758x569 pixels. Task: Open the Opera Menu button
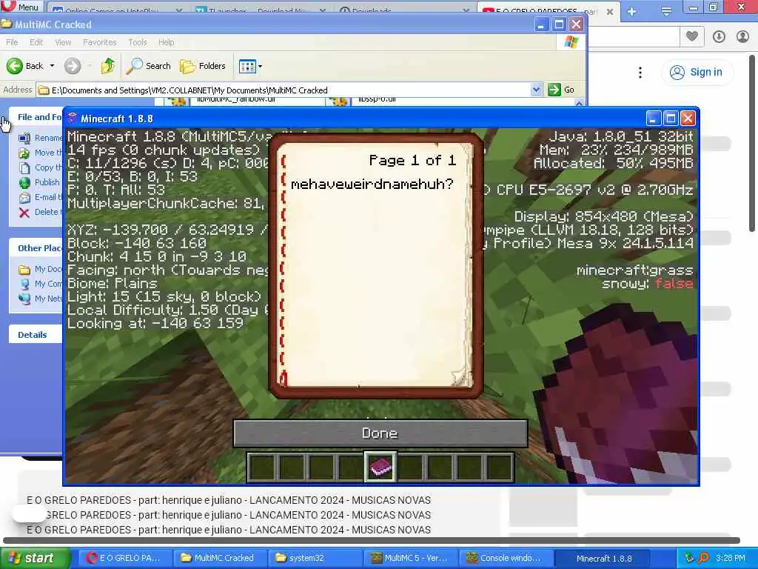coord(22,6)
